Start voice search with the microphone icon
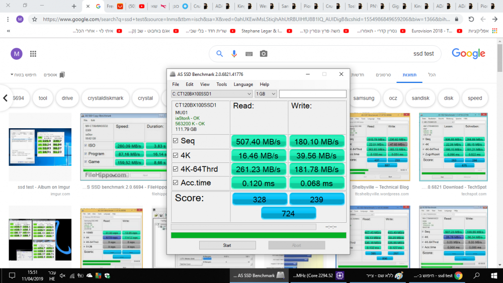The image size is (503, 283). [234, 53]
